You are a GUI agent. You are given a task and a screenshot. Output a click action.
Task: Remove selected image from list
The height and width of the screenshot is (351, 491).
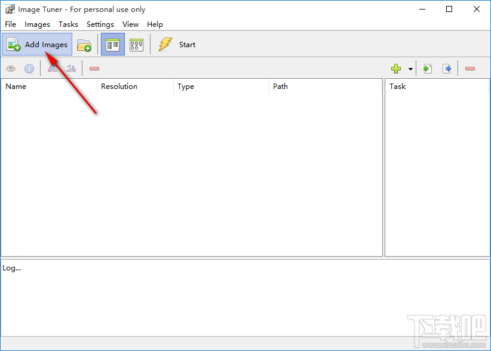(x=94, y=69)
